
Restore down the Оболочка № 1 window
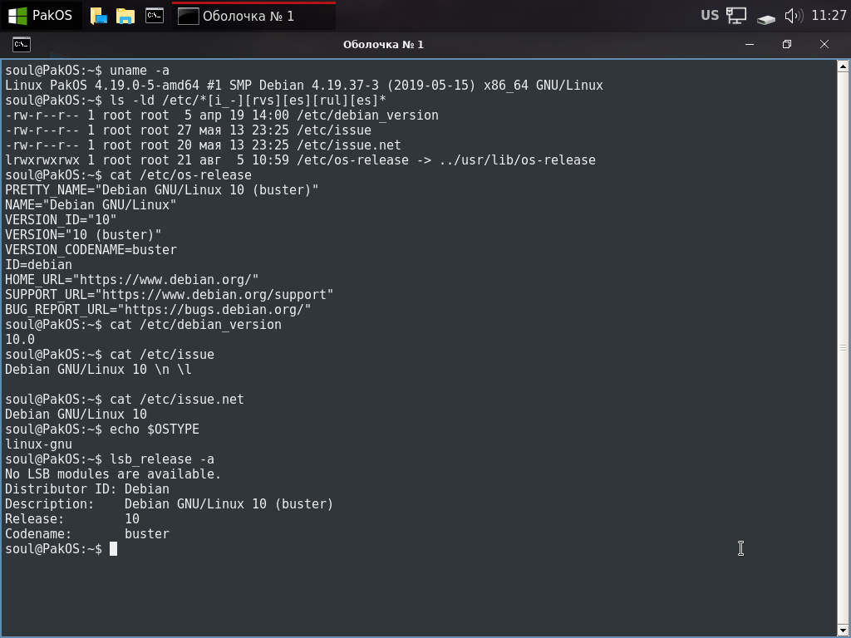click(787, 45)
